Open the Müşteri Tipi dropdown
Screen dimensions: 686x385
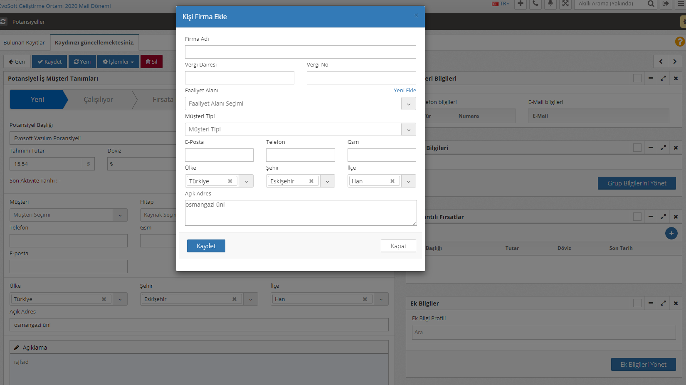(x=408, y=130)
